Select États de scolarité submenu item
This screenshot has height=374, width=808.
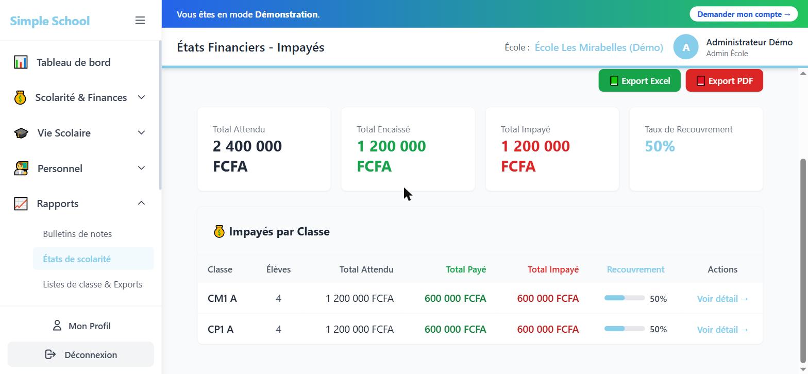pos(93,259)
